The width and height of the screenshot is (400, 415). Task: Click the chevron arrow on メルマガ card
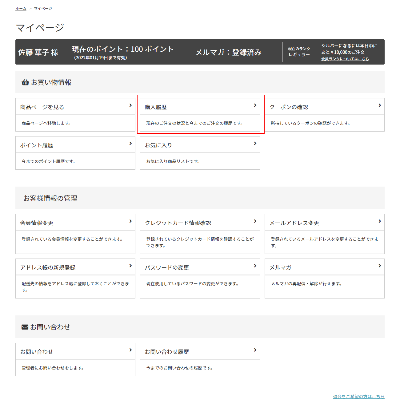point(380,266)
